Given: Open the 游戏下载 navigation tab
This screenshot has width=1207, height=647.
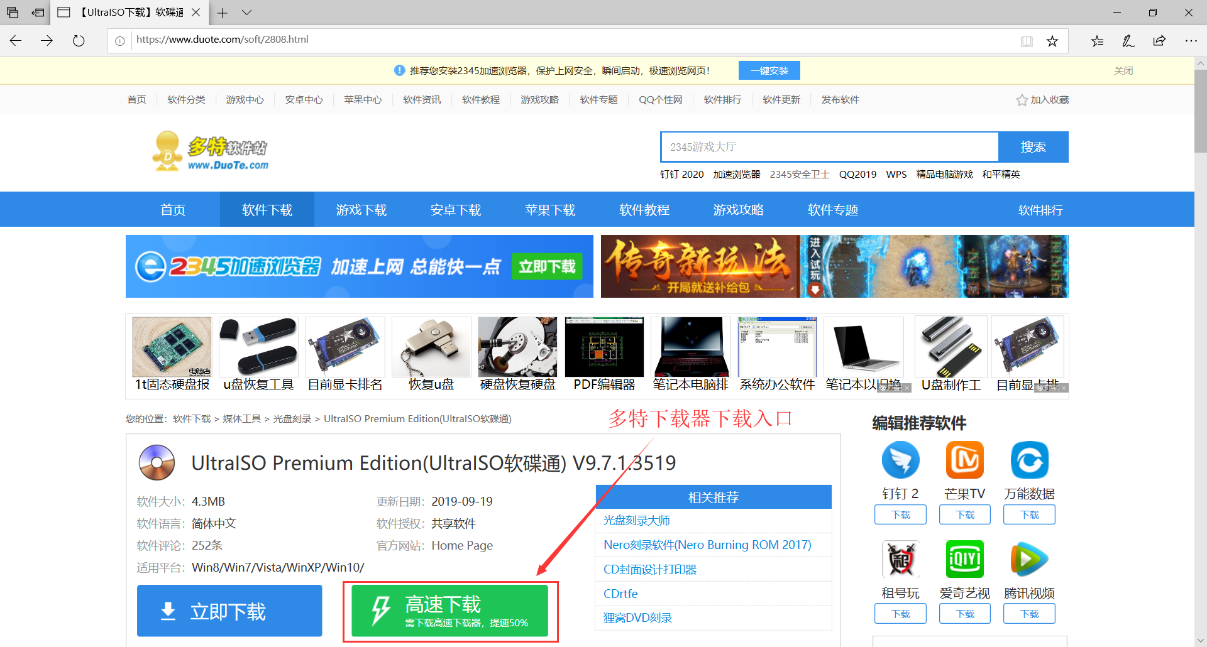Looking at the screenshot, I should coord(361,210).
